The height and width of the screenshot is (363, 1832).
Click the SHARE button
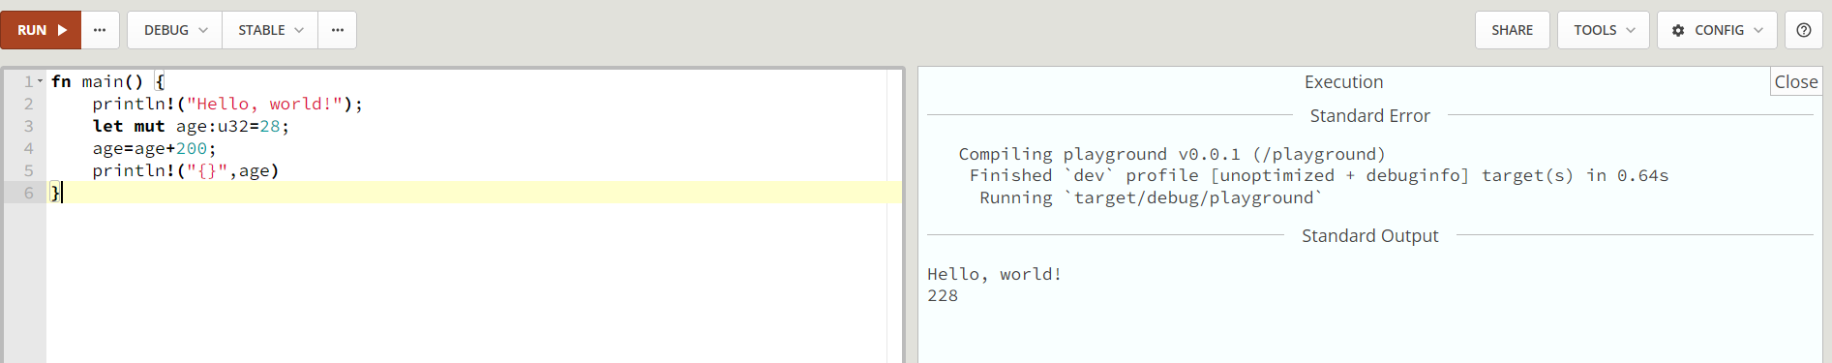[x=1512, y=30]
